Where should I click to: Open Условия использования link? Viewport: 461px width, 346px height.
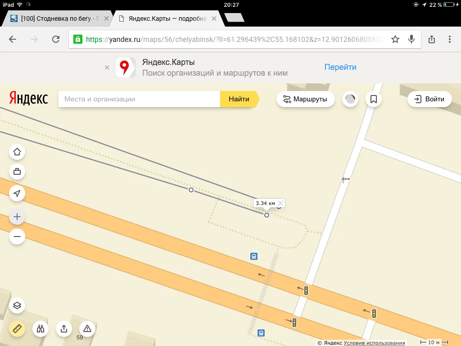[374, 343]
